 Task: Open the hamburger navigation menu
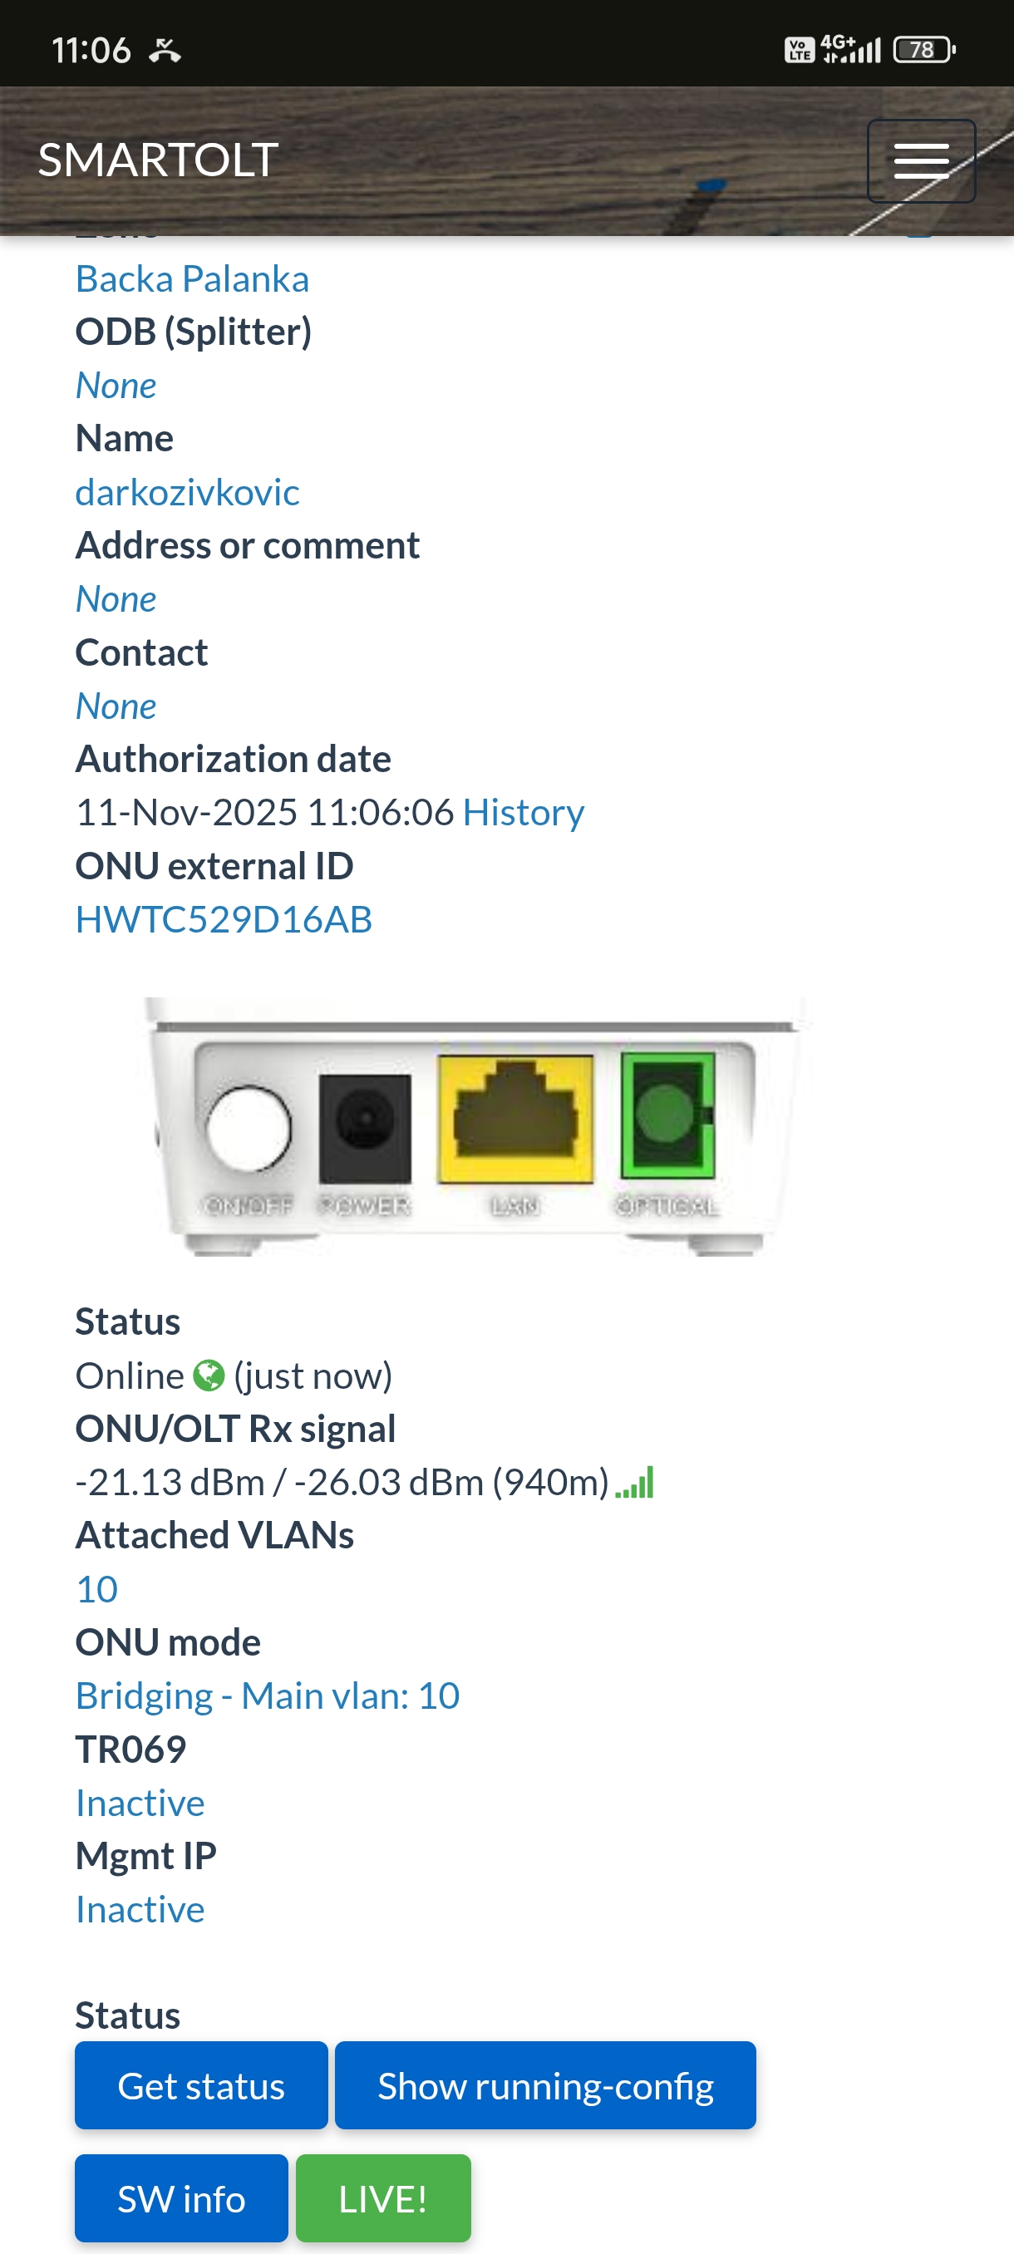(920, 161)
